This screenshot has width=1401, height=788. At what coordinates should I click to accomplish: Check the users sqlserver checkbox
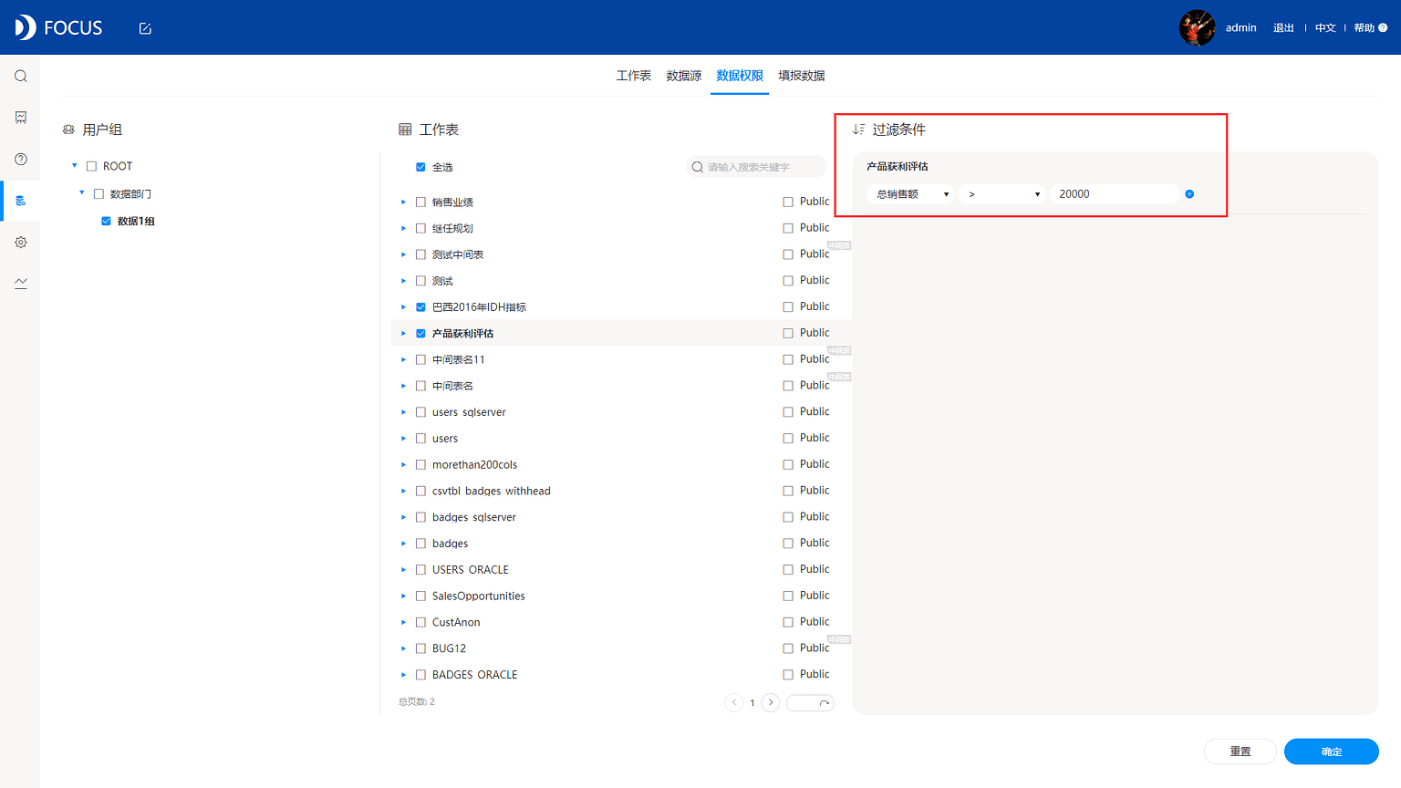[420, 412]
